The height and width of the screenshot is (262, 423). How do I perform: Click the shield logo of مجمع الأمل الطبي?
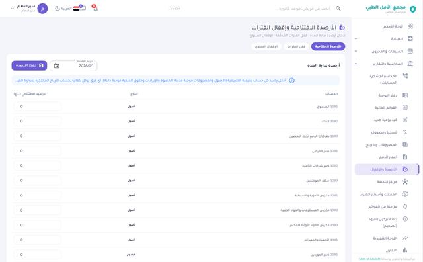click(412, 9)
